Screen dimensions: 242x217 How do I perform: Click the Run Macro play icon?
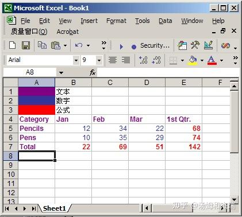[121, 46]
